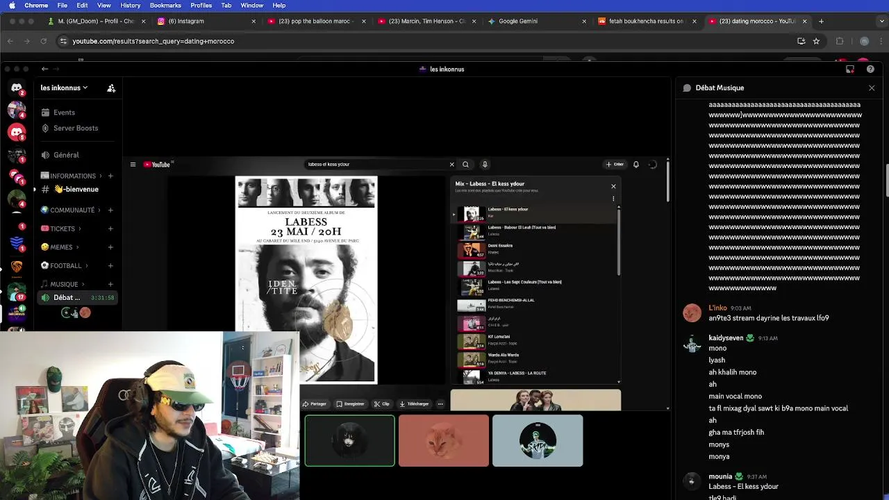Screen dimensions: 889x500
Task: Add a channel to INFORMATIONS category
Action: pos(110,176)
